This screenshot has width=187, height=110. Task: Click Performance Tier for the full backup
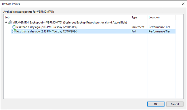[x=159, y=31]
